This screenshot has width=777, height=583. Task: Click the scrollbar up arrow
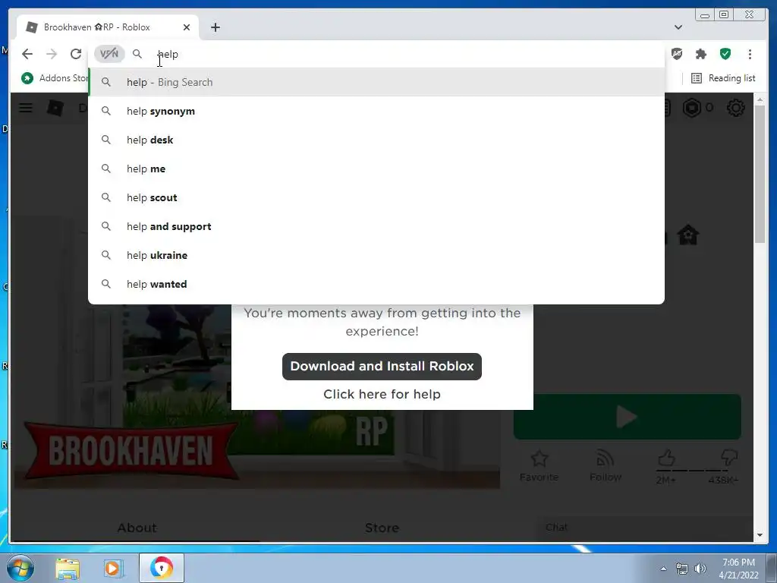coord(760,100)
